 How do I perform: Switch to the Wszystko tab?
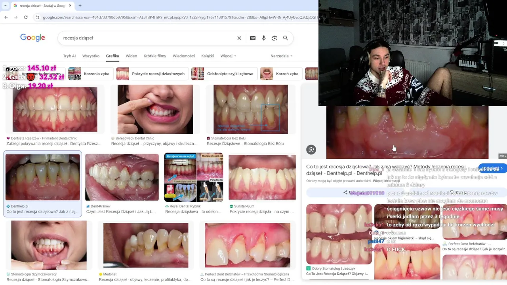[x=91, y=56]
